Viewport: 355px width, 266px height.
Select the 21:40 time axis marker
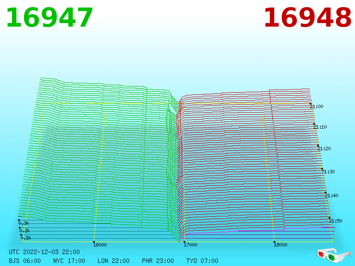pyautogui.click(x=331, y=196)
